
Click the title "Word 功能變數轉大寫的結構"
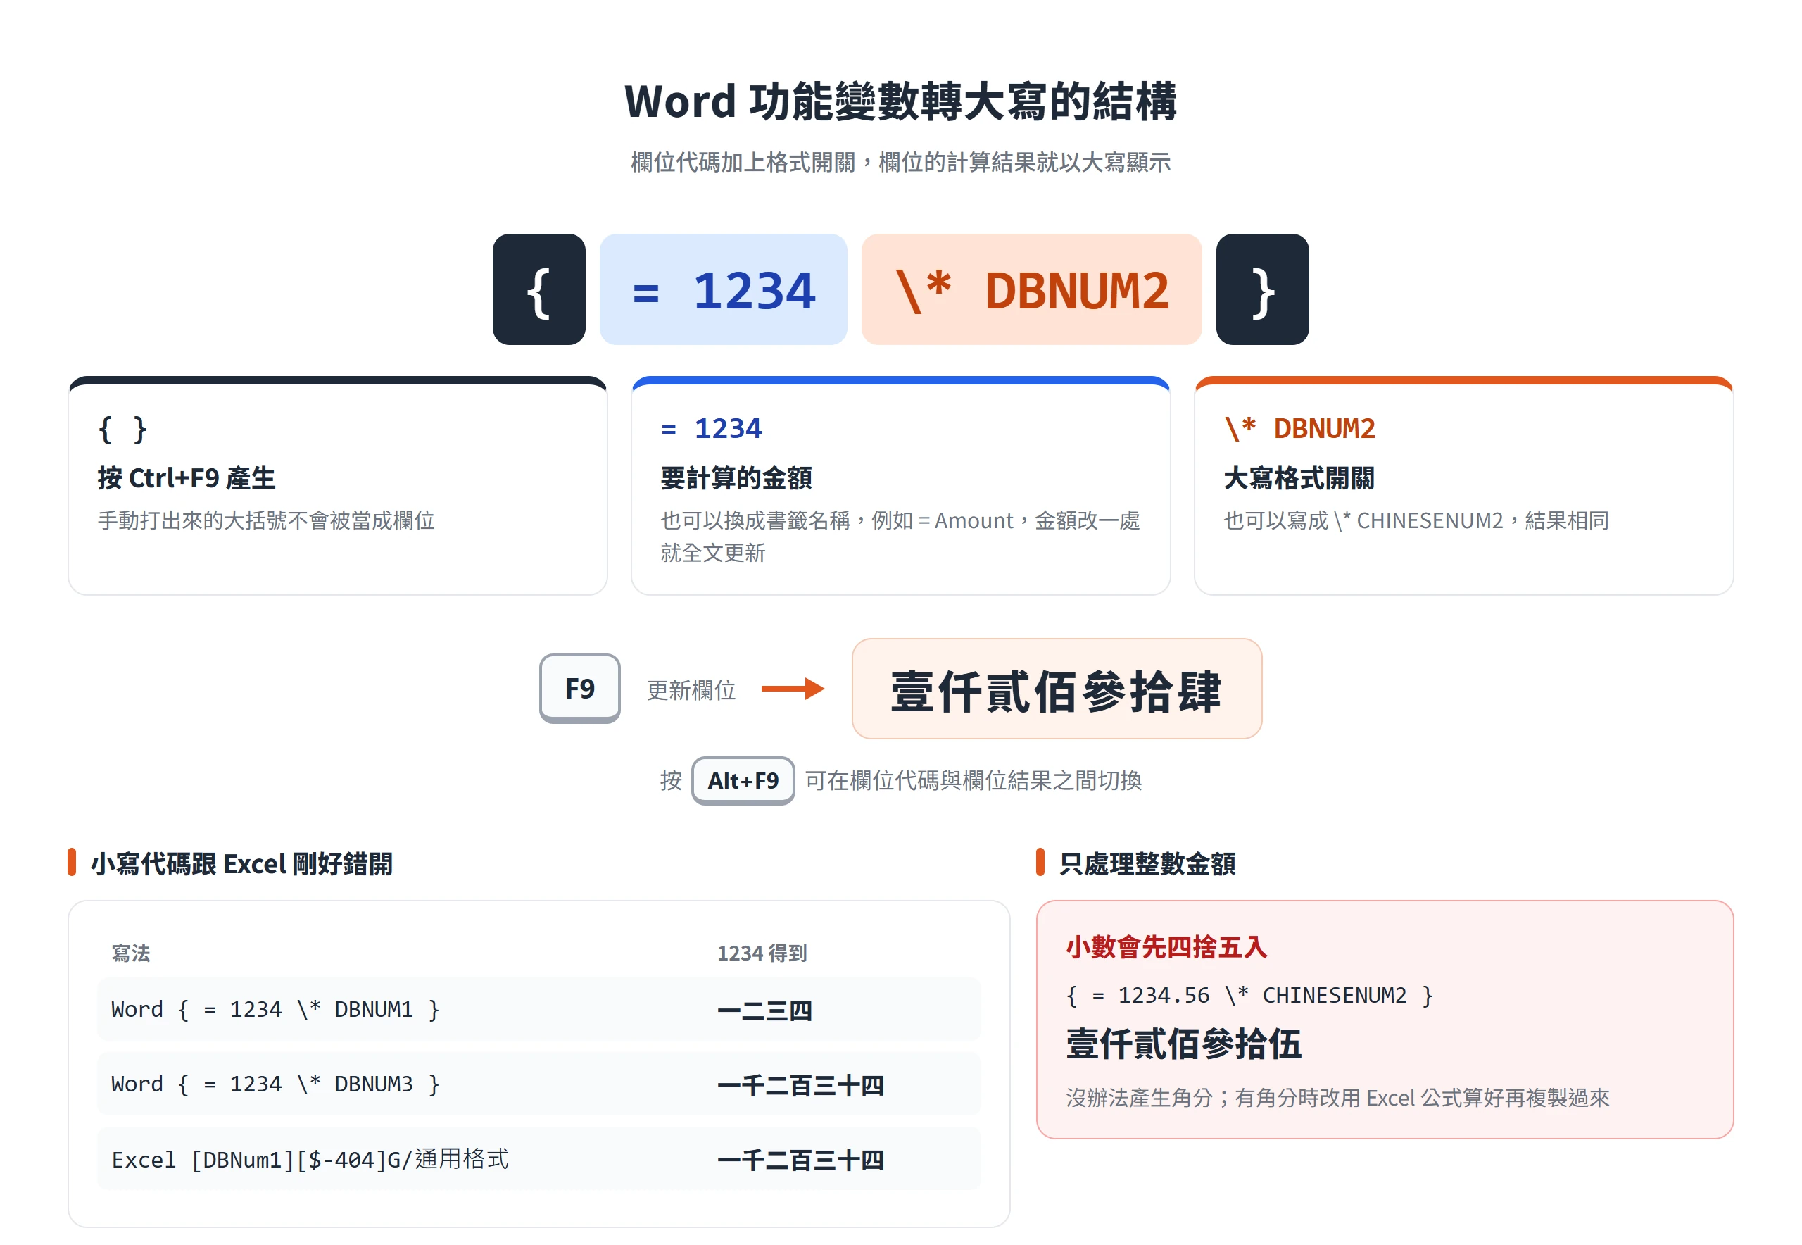(900, 101)
